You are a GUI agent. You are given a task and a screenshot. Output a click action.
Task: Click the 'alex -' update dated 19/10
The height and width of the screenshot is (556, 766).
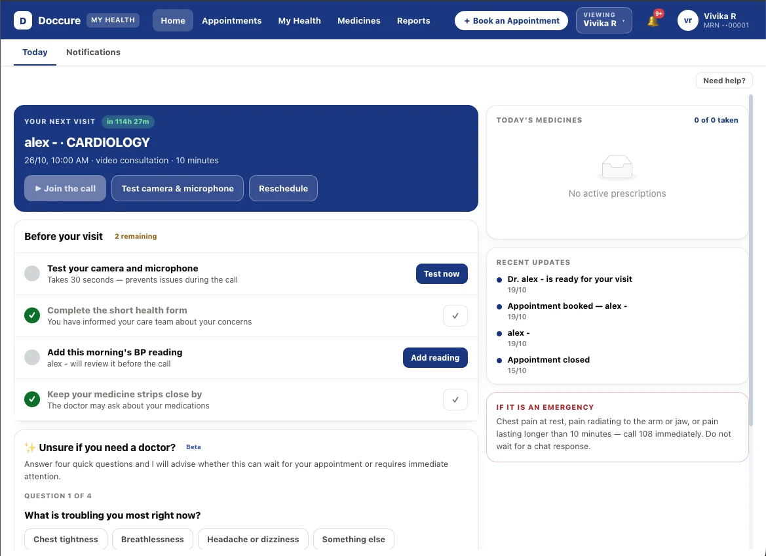pos(518,333)
